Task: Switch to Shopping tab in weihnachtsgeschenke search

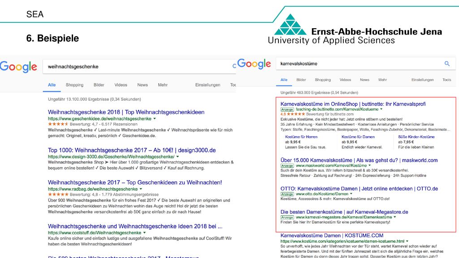Action: [74, 85]
